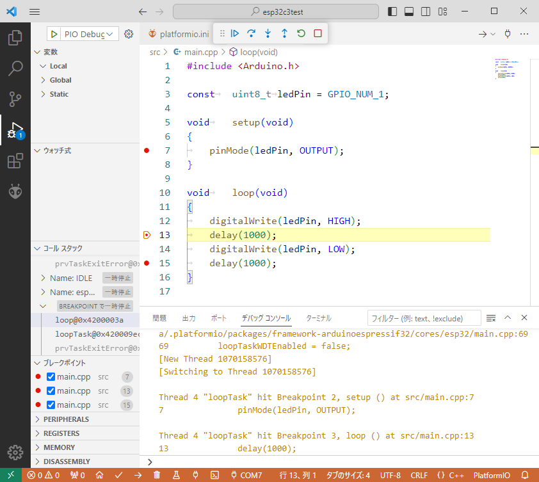The height and width of the screenshot is (482, 539).
Task: Select the デバッグ コンソール tab
Action: click(x=266, y=318)
